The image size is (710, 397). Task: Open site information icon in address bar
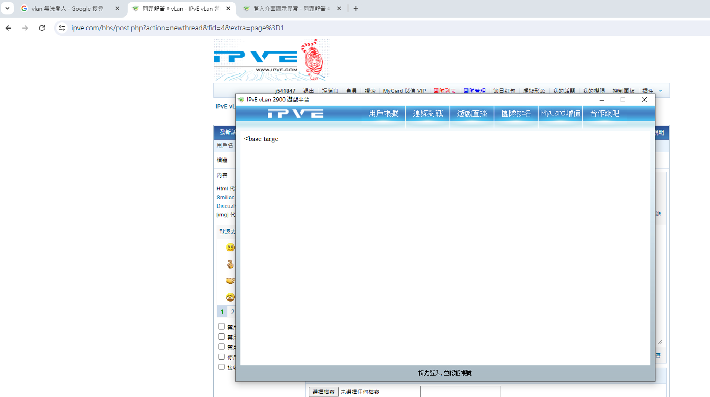[x=62, y=28]
